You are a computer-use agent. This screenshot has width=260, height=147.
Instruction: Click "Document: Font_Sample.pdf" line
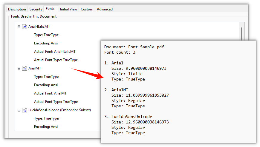[x=134, y=47]
